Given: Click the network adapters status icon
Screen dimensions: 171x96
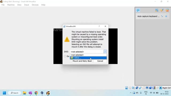Looking at the screenshot, I should pyautogui.click(x=137, y=88).
